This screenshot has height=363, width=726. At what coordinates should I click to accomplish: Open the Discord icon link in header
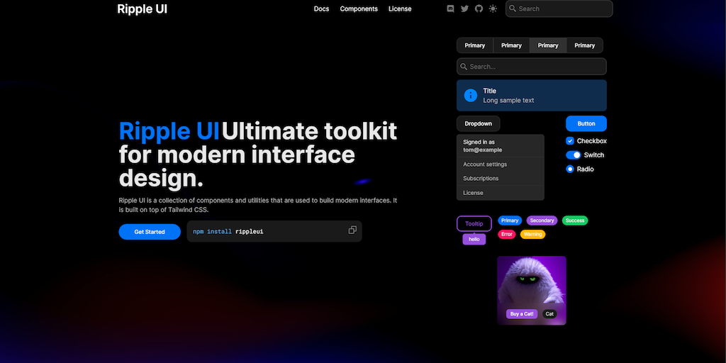coord(450,9)
